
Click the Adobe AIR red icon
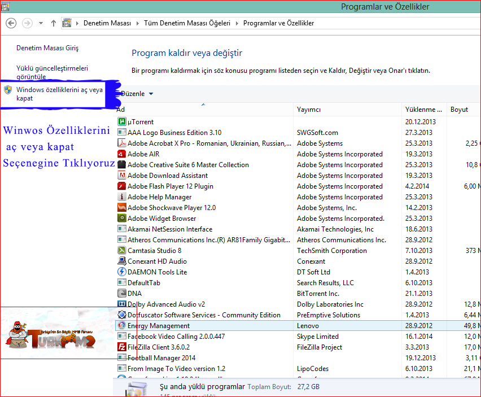coord(122,154)
